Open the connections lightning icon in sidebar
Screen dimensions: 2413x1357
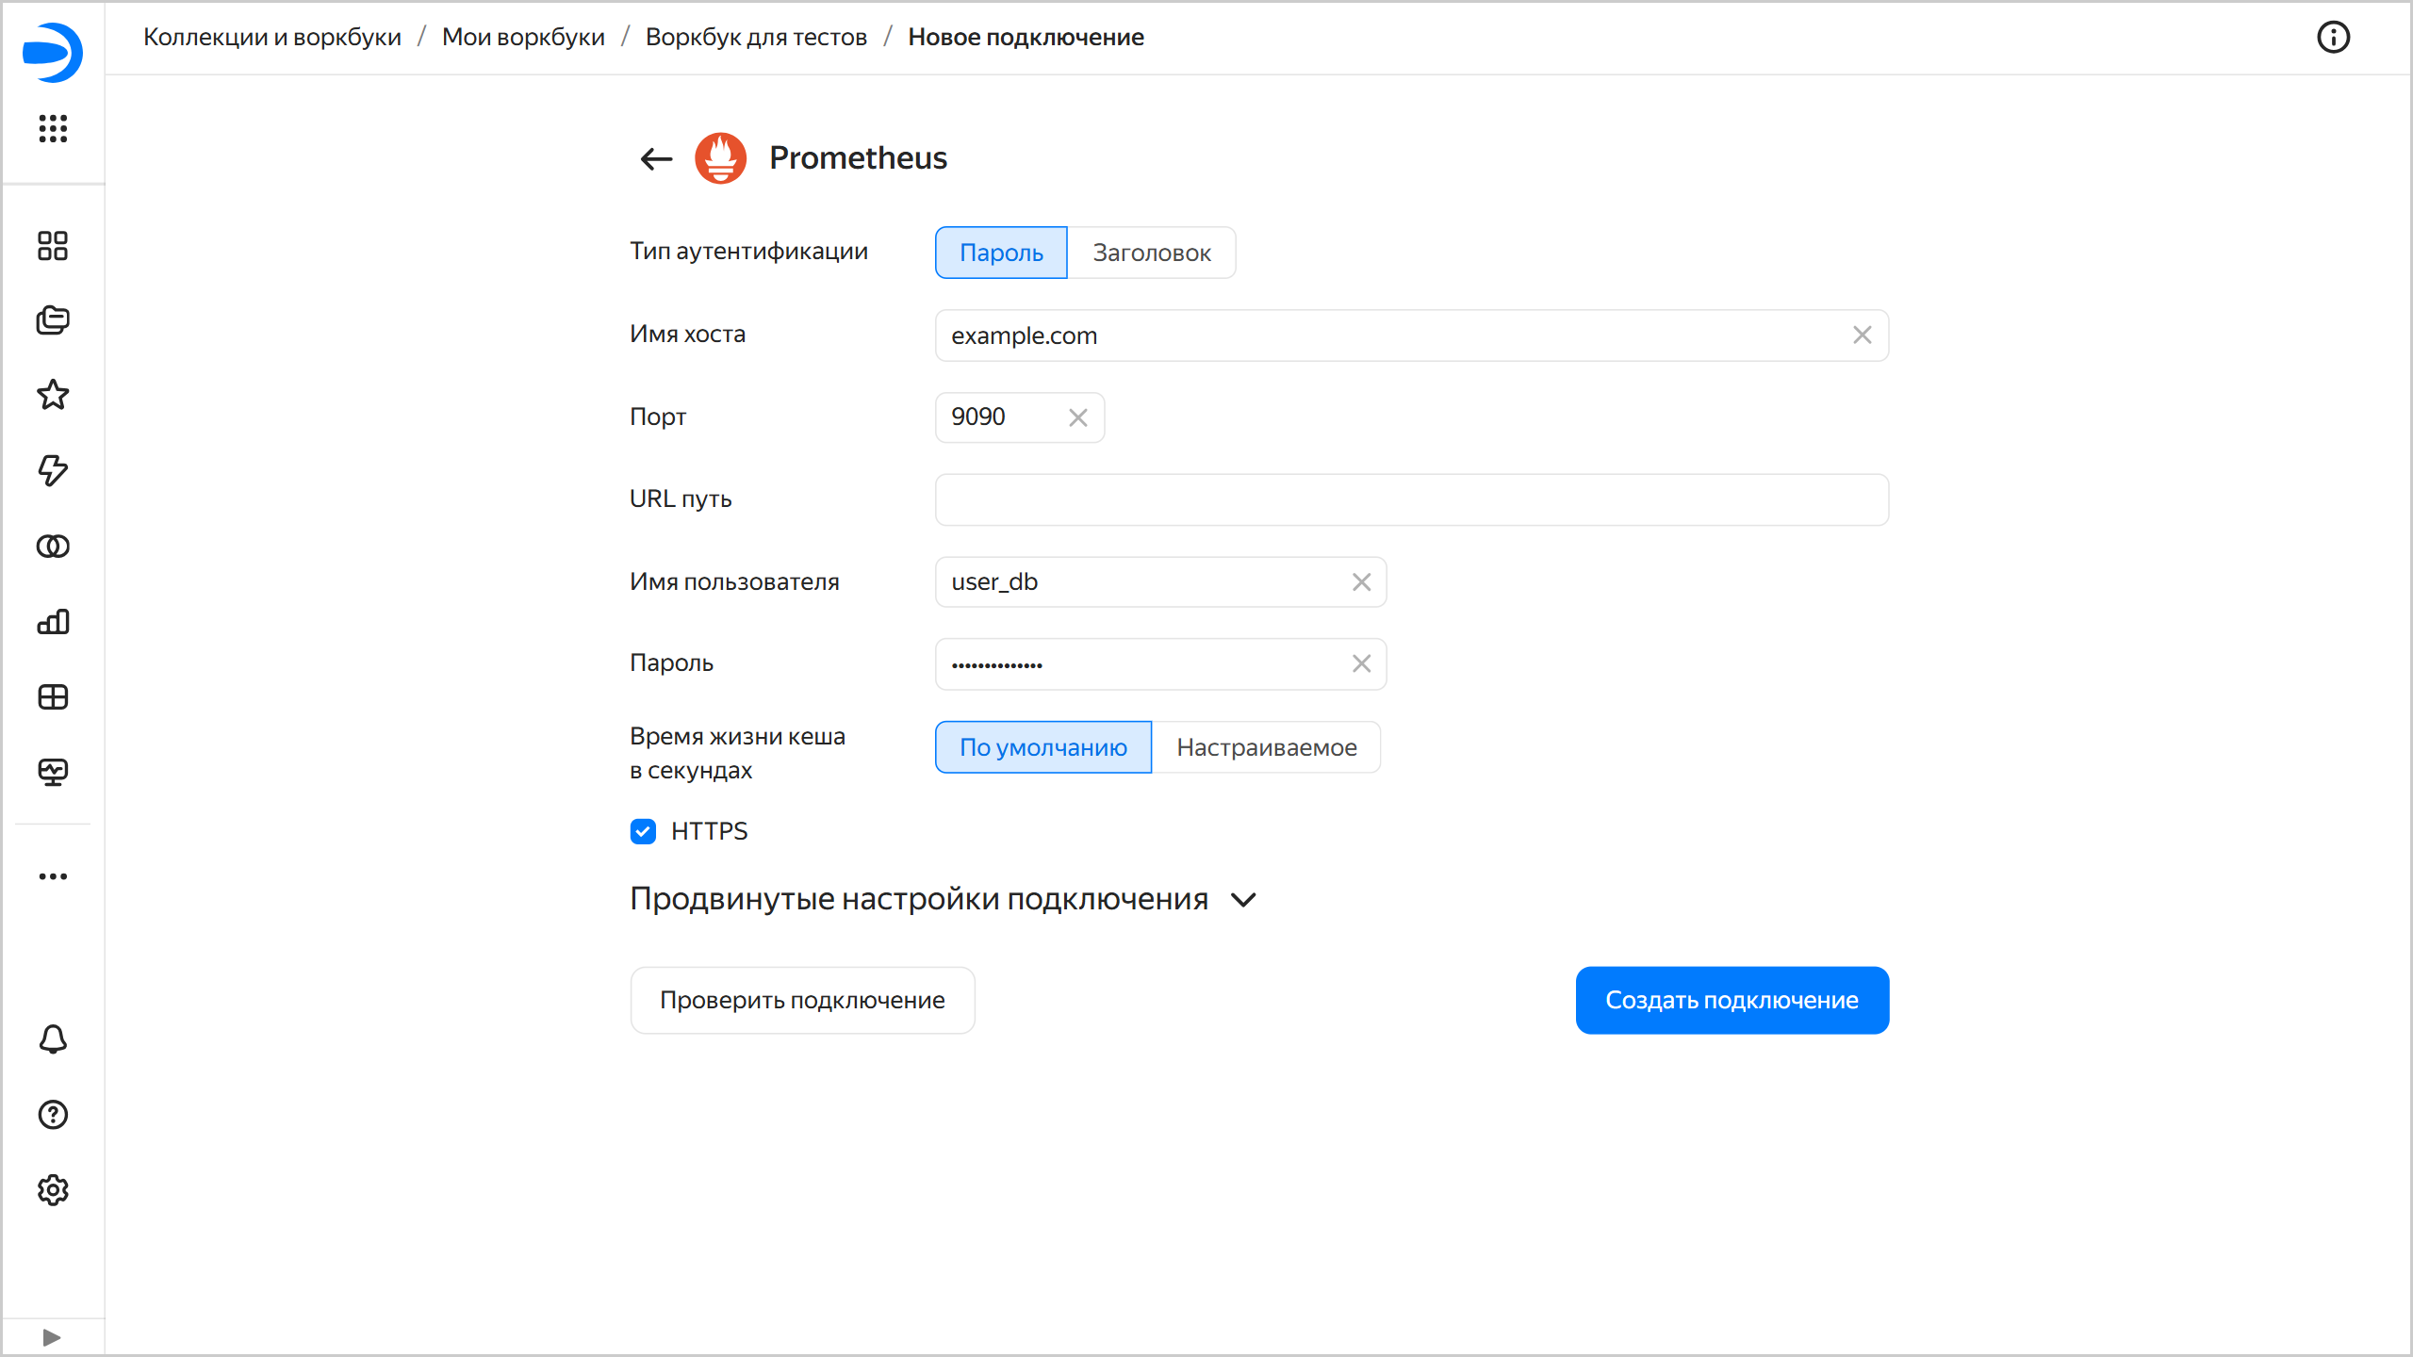pyautogui.click(x=53, y=470)
